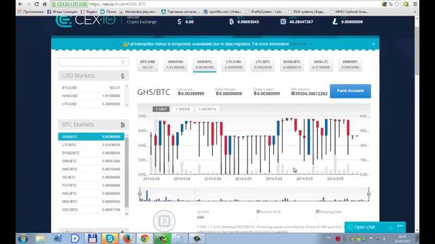Select the BTC/USD pair tab
Viewport: 435px width, 244px height.
coord(147,64)
